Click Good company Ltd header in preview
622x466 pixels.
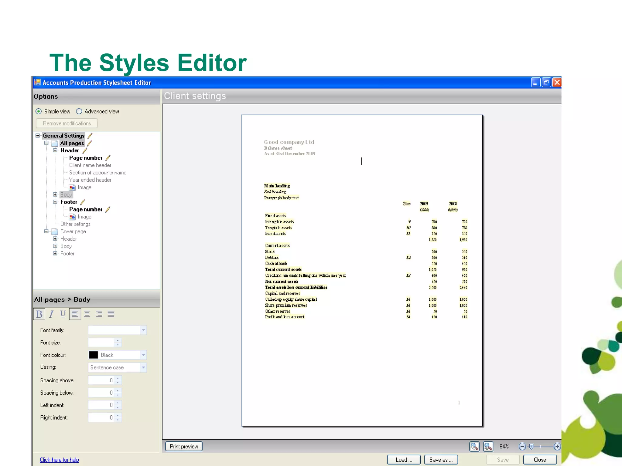pyautogui.click(x=289, y=142)
